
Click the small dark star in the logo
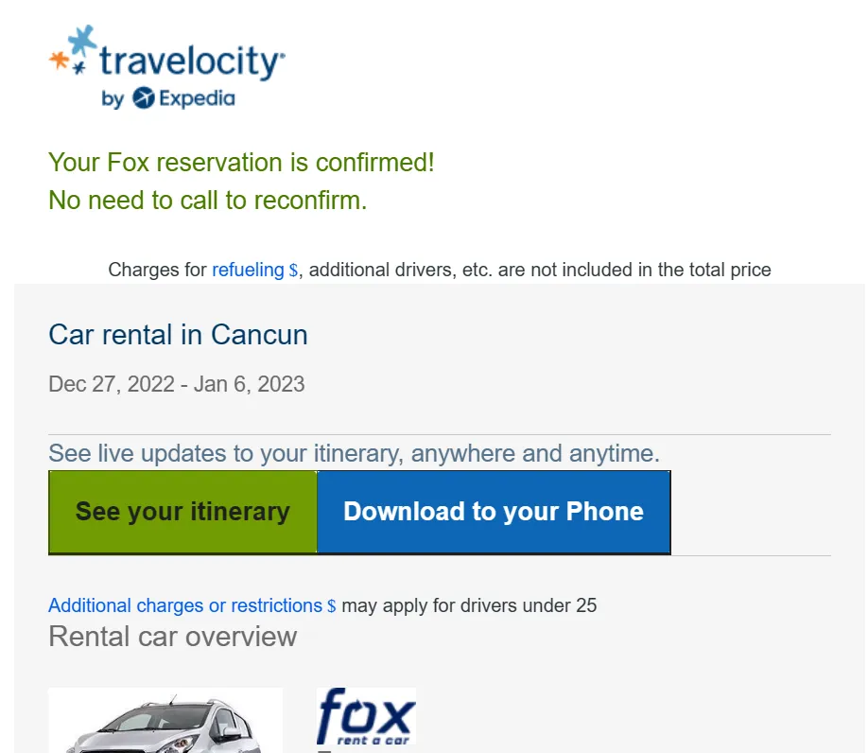tap(79, 67)
